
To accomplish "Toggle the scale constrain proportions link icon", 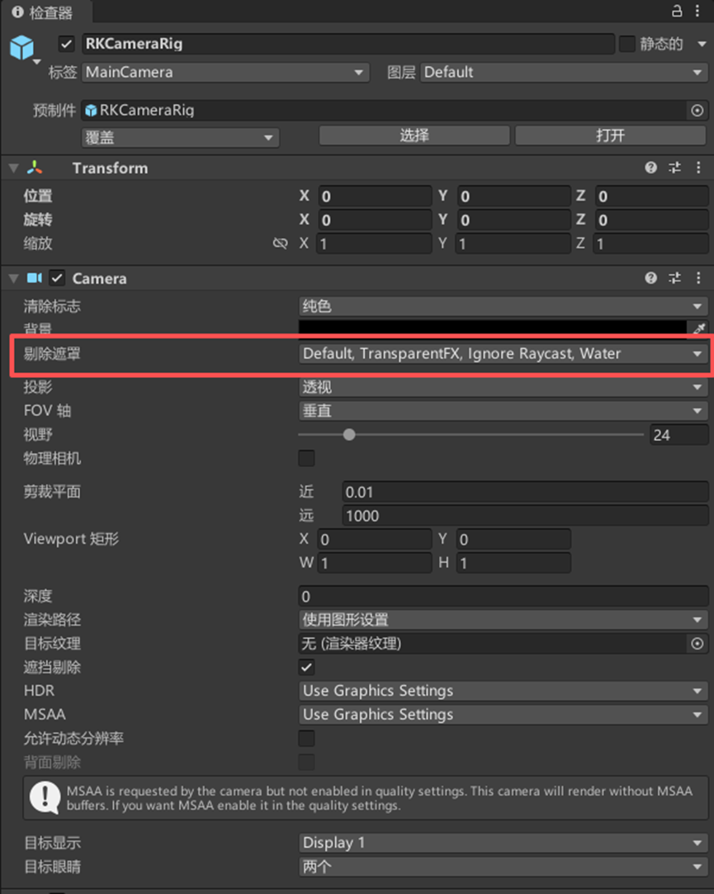I will click(x=280, y=244).
